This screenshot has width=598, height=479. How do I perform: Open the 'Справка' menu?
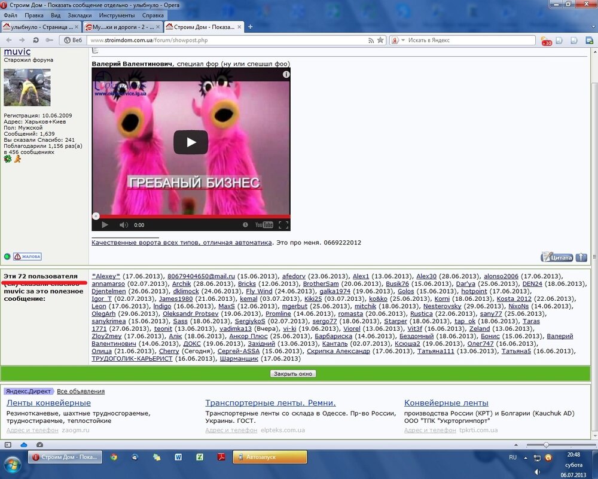tap(152, 16)
